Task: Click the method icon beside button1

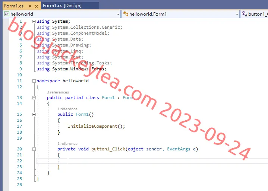Action: click(245, 14)
